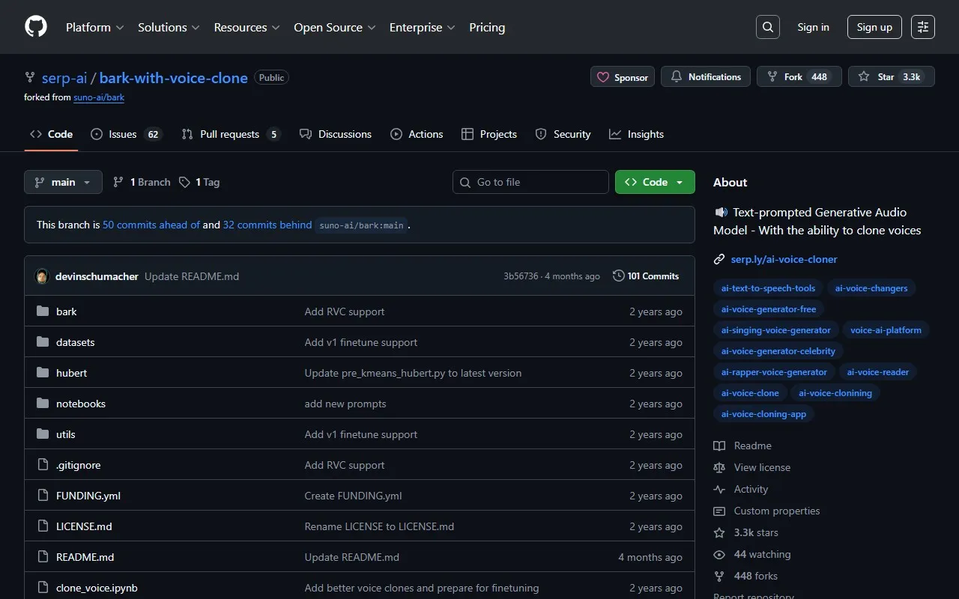Click the Activity pulse icon
The width and height of the screenshot is (959, 599).
pos(719,489)
